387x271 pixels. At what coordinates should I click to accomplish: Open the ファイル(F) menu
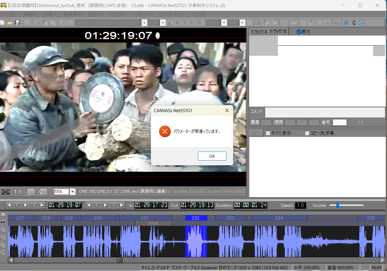[9, 14]
